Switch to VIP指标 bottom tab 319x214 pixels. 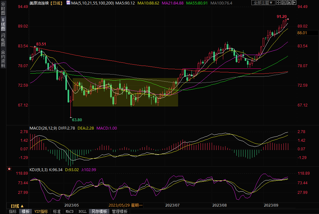pos(41,211)
